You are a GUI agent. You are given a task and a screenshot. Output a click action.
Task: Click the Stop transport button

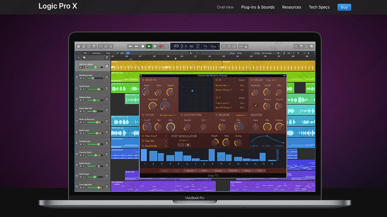click(x=143, y=46)
